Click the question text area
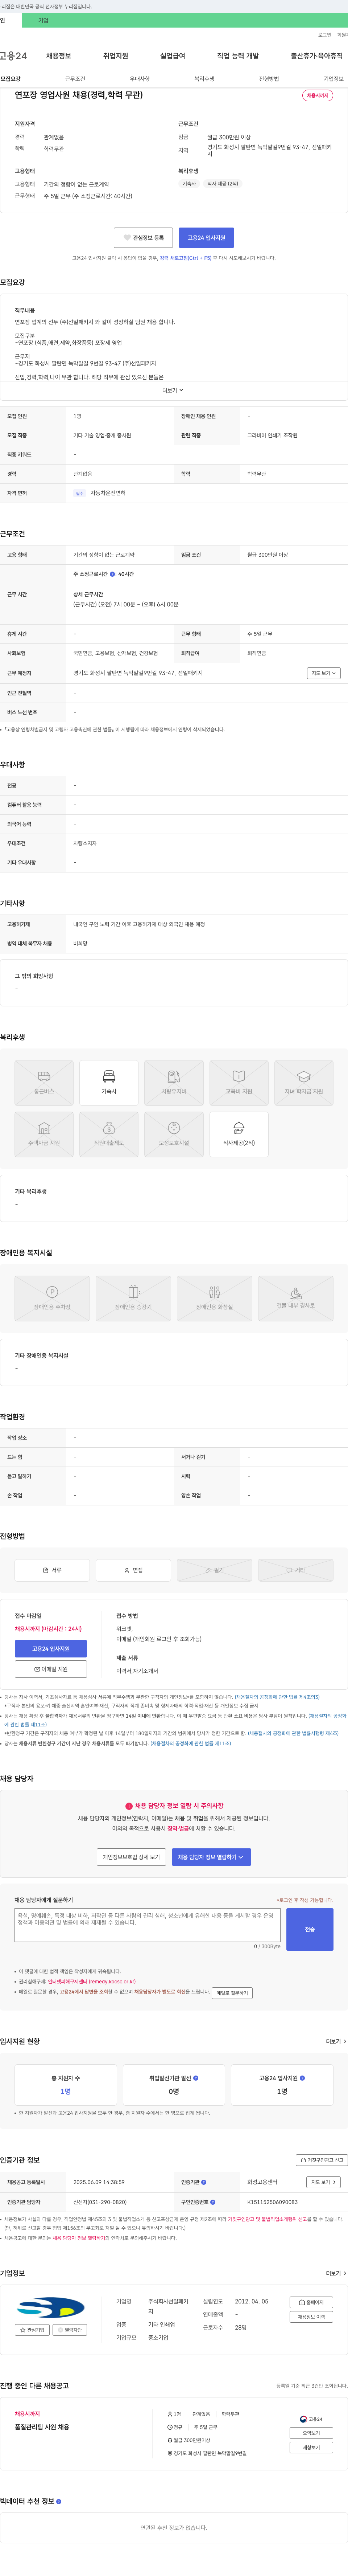Screen dimensions: 348x2576 [x=147, y=1925]
